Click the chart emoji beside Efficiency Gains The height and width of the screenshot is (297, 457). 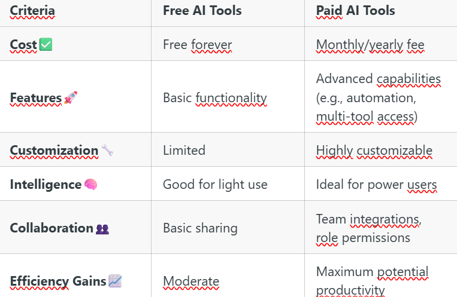(115, 281)
